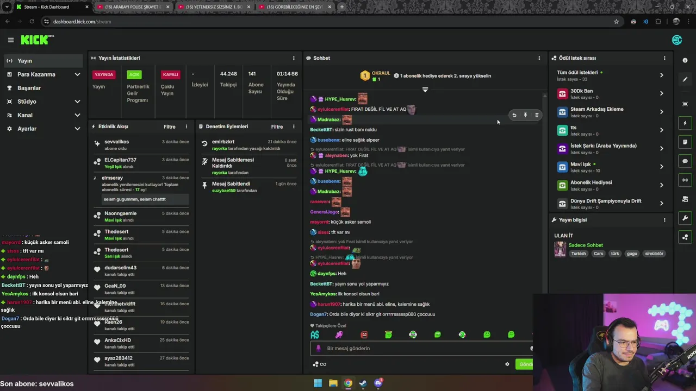This screenshot has width=696, height=391.
Task: Toggle the lightning bolt widget in right sidebar
Action: pyautogui.click(x=685, y=123)
